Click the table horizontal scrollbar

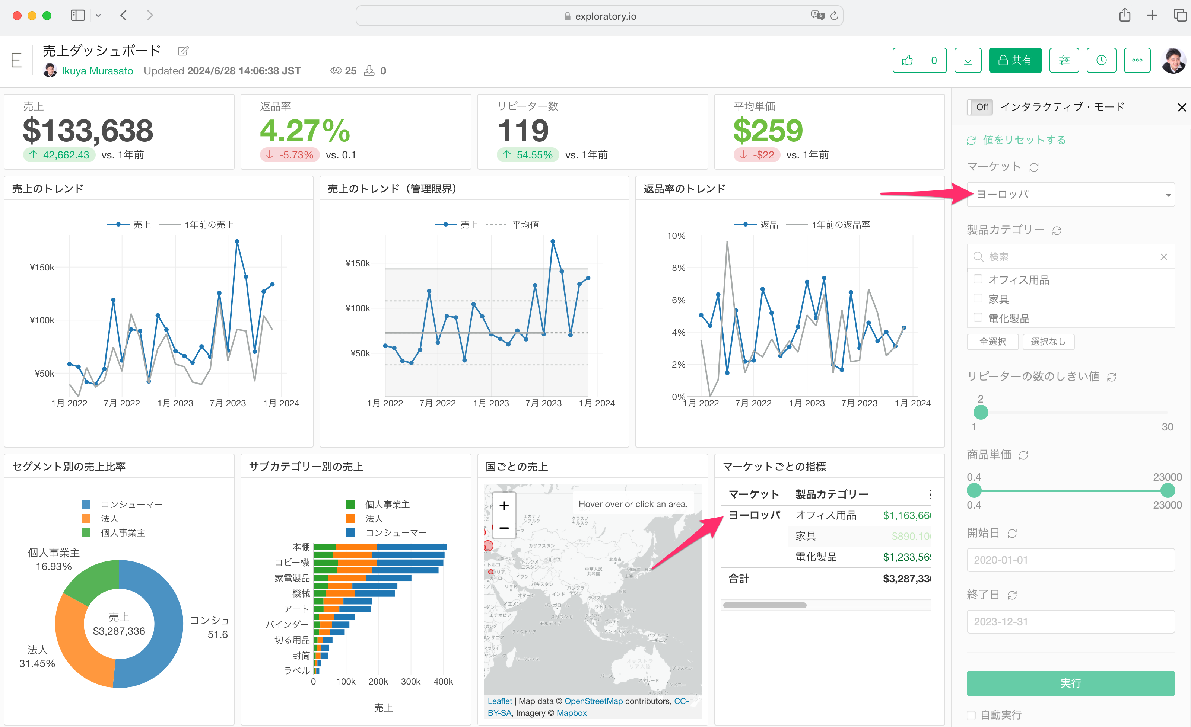click(x=765, y=605)
